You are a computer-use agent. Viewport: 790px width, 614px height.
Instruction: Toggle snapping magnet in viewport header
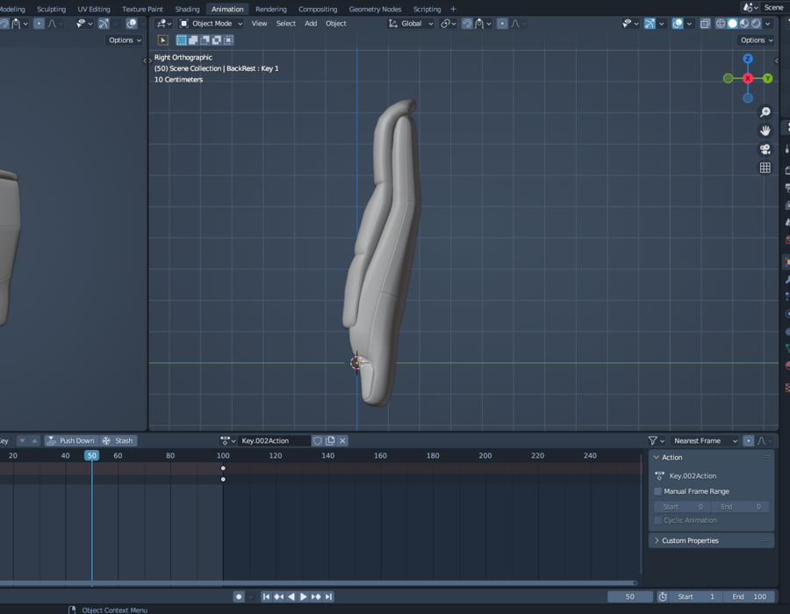467,23
